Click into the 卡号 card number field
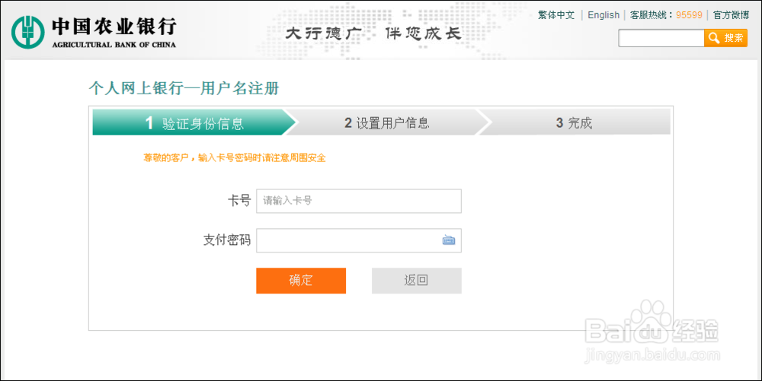762x381 pixels. [358, 201]
